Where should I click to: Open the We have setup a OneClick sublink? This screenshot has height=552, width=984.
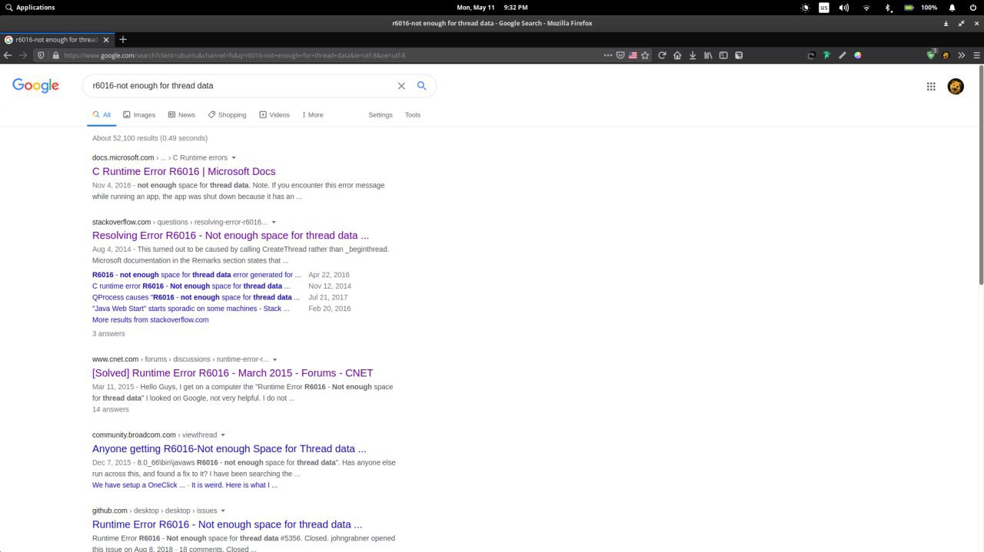(138, 485)
